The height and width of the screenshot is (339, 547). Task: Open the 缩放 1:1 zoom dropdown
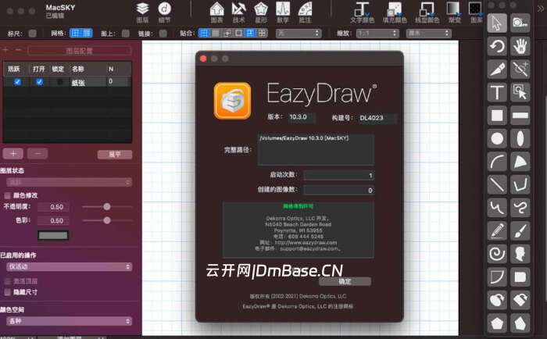[x=377, y=33]
